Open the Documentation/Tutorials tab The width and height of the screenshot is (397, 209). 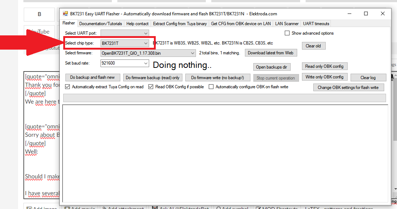pos(101,23)
